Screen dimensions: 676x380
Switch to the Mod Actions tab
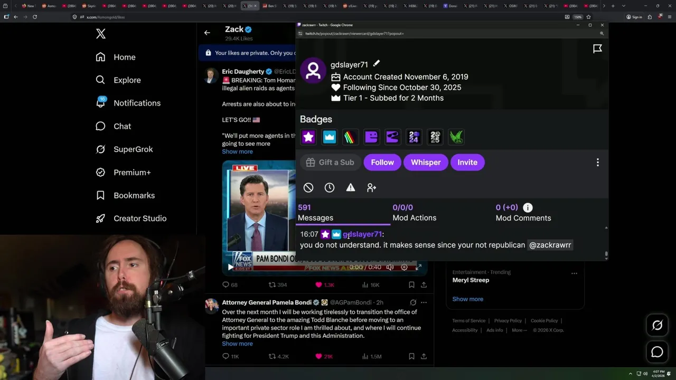point(414,213)
